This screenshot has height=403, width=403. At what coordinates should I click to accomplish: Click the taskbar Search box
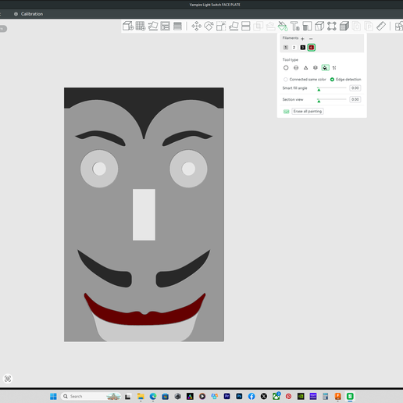pos(91,396)
